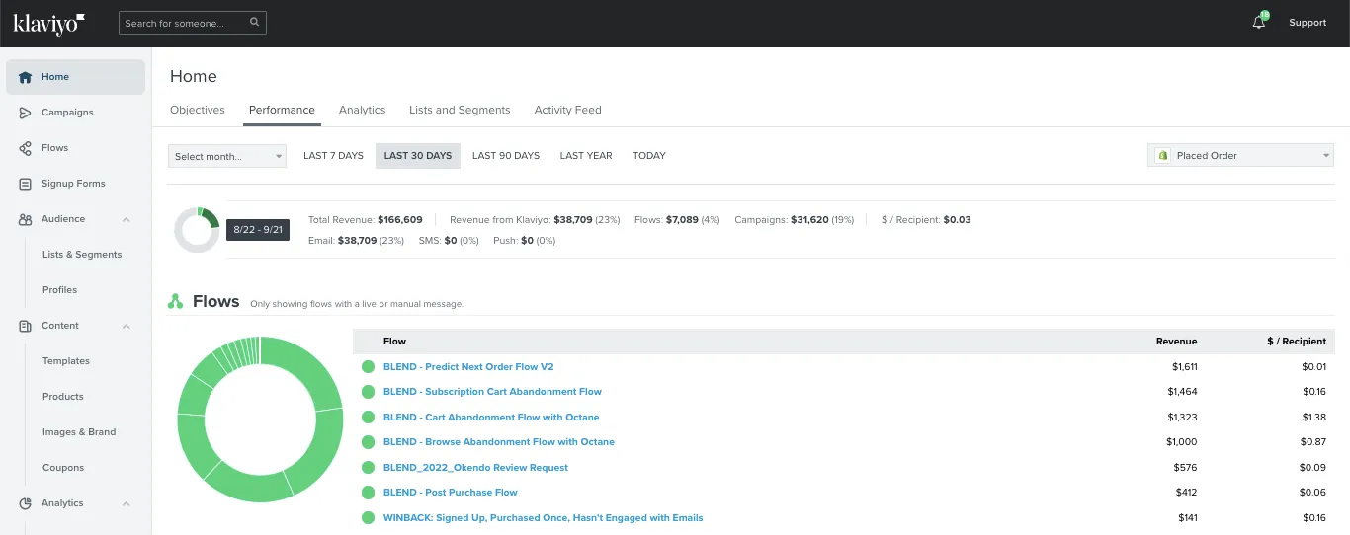Image resolution: width=1350 pixels, height=535 pixels.
Task: Click the green dot for Cart Abandonment Flow with Octane
Action: click(x=368, y=418)
